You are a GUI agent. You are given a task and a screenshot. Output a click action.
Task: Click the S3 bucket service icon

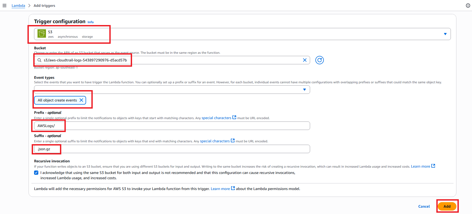tap(42, 34)
